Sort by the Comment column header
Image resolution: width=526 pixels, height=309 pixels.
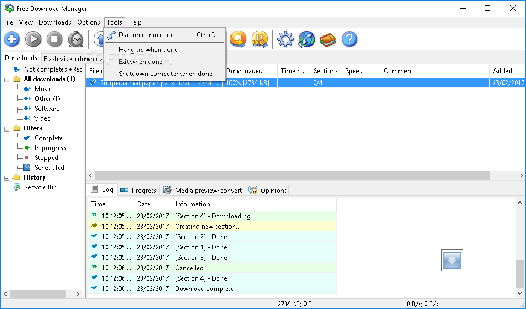click(x=435, y=71)
